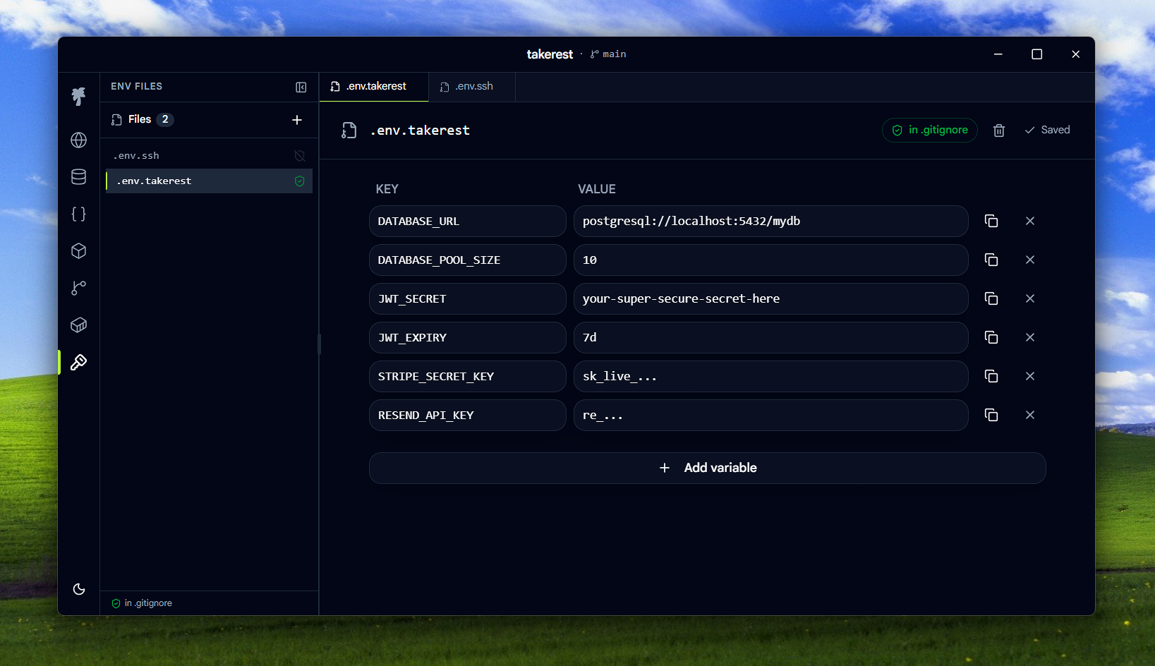Collapse the ENV FILES side panel
Viewport: 1155px width, 666px height.
[301, 87]
